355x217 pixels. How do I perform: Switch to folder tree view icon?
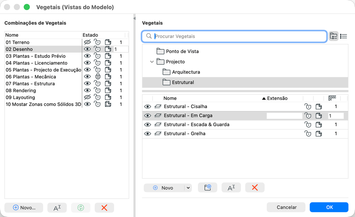pyautogui.click(x=333, y=36)
